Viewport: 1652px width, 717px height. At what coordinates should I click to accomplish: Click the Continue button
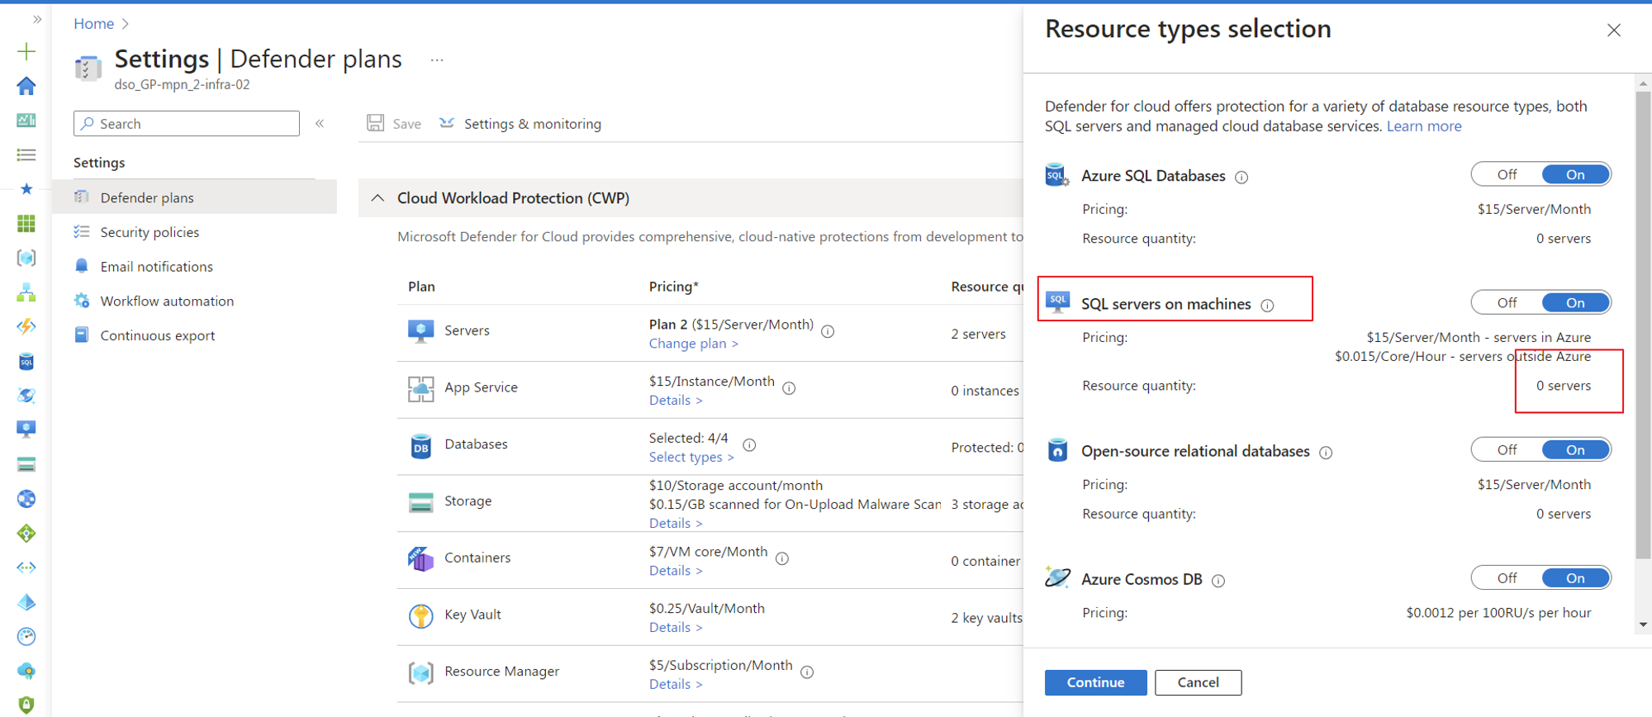1095,682
